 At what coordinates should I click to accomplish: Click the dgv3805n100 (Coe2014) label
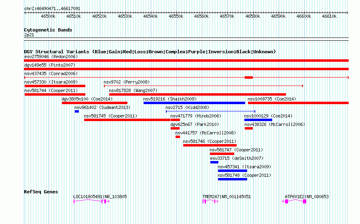(87, 99)
